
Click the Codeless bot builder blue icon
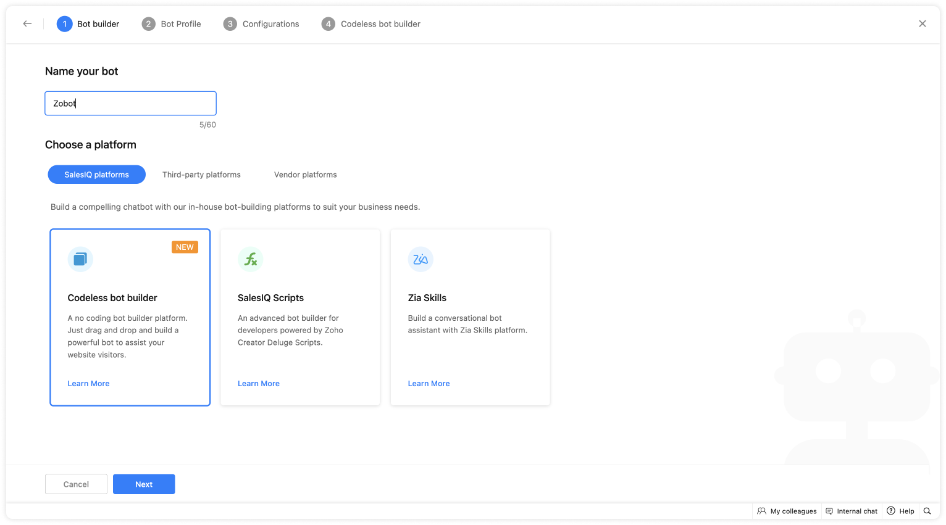click(80, 259)
